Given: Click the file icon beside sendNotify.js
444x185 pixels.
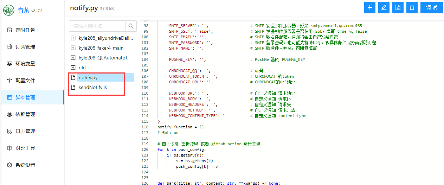Looking at the screenshot, I should click(73, 87).
